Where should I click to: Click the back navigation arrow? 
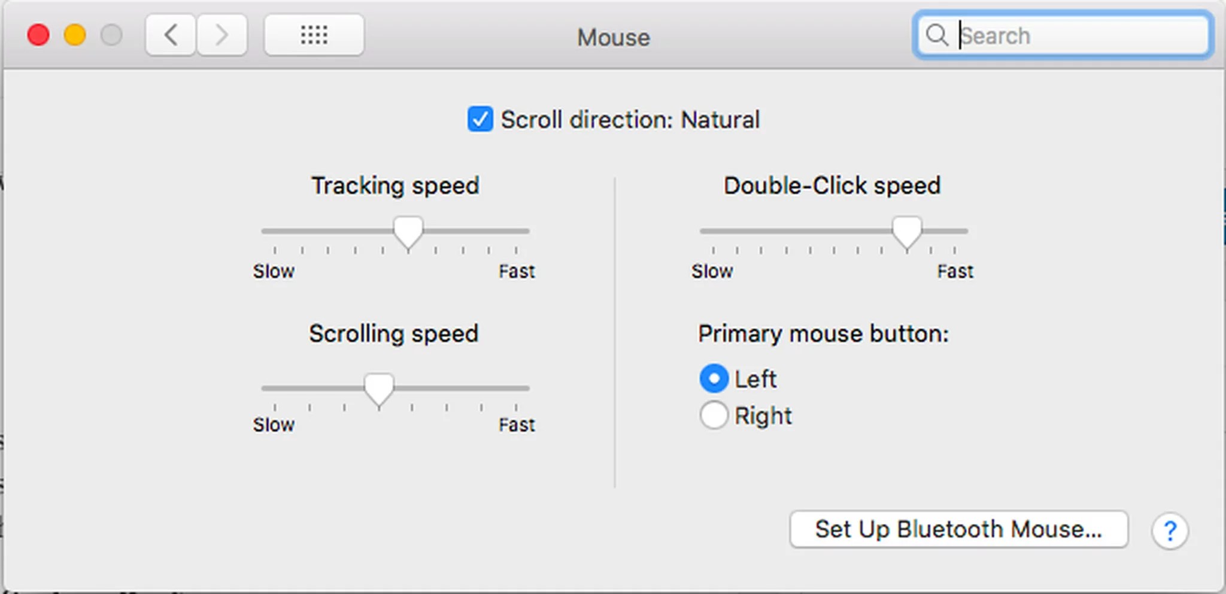coord(170,35)
